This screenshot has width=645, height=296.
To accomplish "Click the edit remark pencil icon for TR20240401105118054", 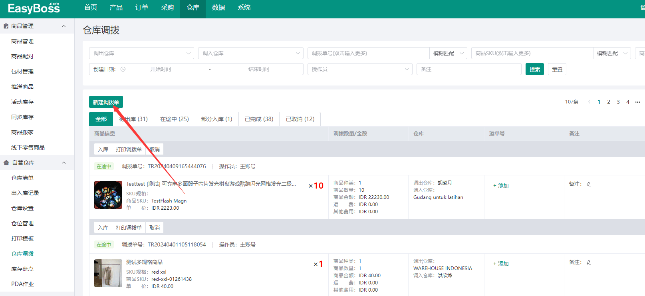I will tap(589, 262).
